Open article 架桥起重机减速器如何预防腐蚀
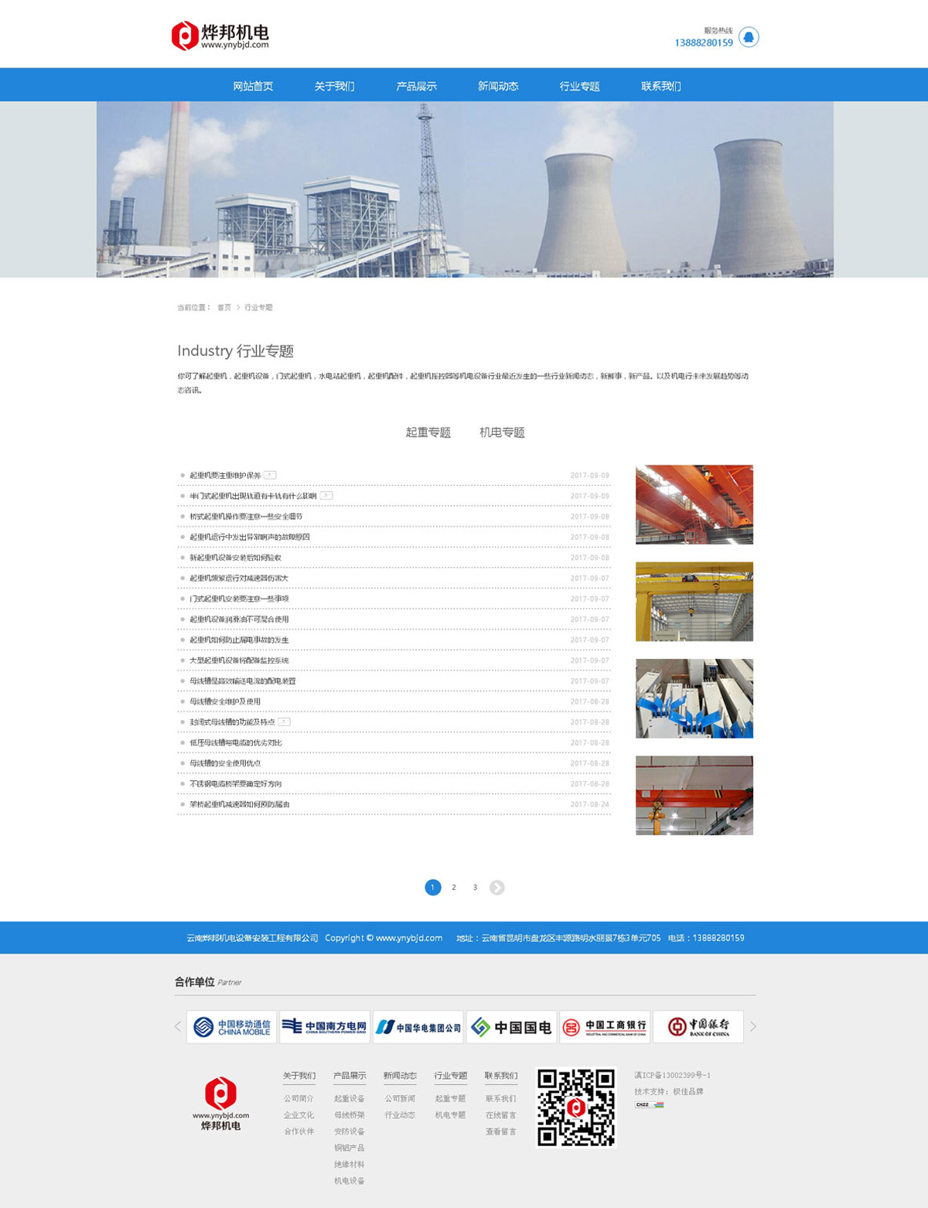This screenshot has width=928, height=1208. 240,804
